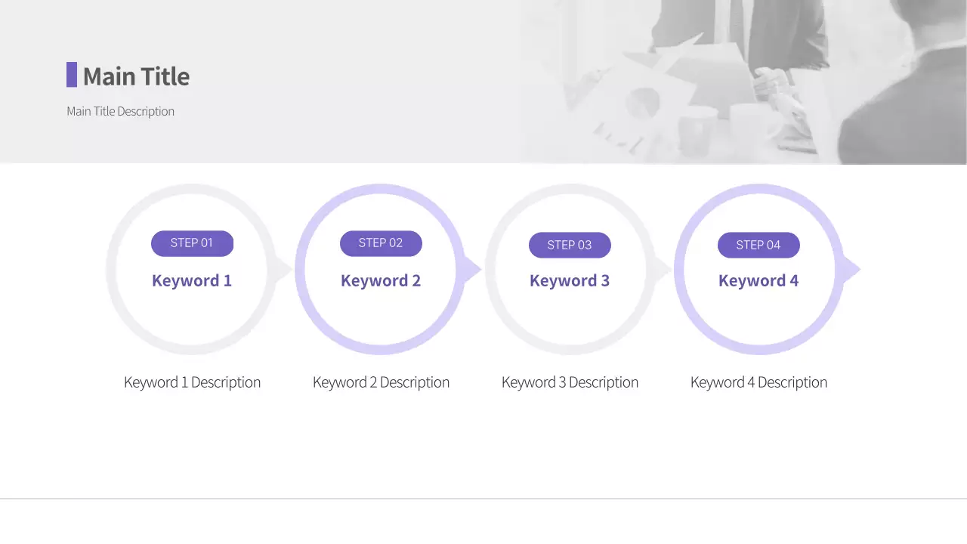Select the STEP 04 purple badge
Screen dimensions: 967x544
tap(758, 245)
